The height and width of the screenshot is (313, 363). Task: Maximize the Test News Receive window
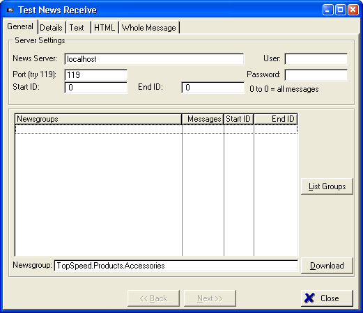(x=340, y=10)
